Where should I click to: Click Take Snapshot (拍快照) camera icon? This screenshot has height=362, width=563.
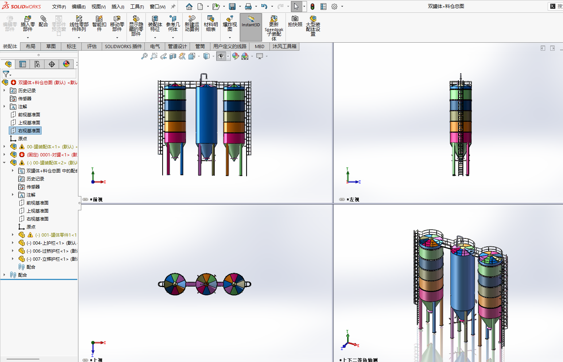[x=295, y=21]
